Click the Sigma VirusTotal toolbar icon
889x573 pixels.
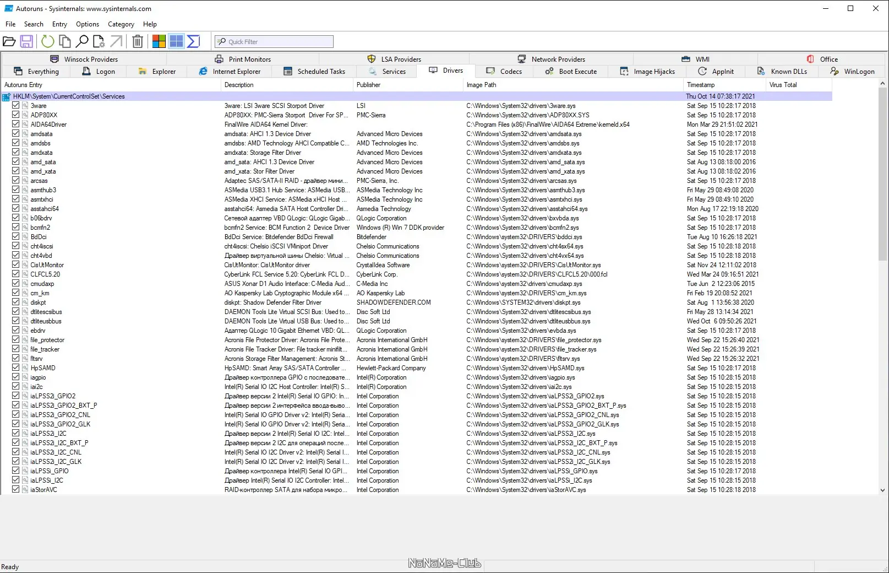coord(193,41)
